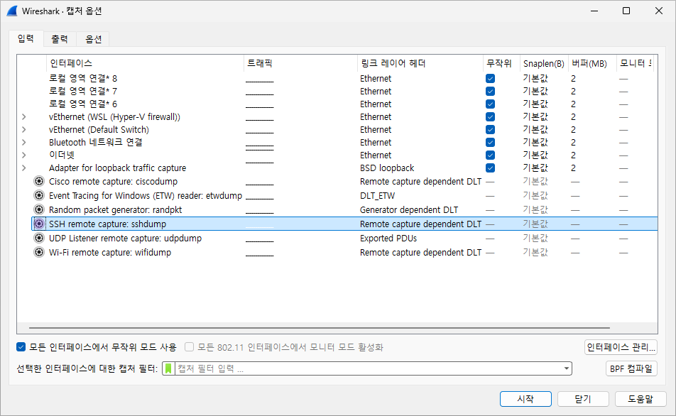Screen dimensions: 676x416
Task: Open etwdump extcap settings gear icon
Action: click(39, 195)
